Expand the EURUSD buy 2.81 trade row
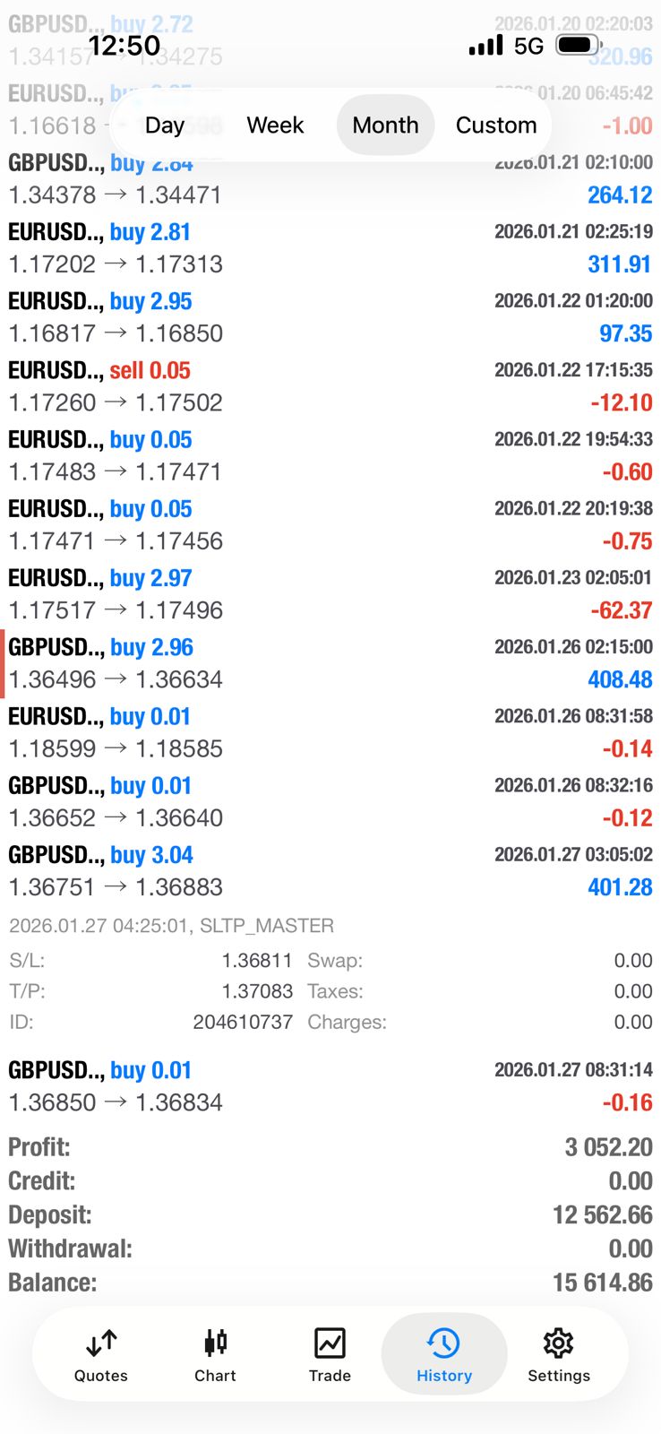Image resolution: width=661 pixels, height=1434 pixels. point(330,248)
